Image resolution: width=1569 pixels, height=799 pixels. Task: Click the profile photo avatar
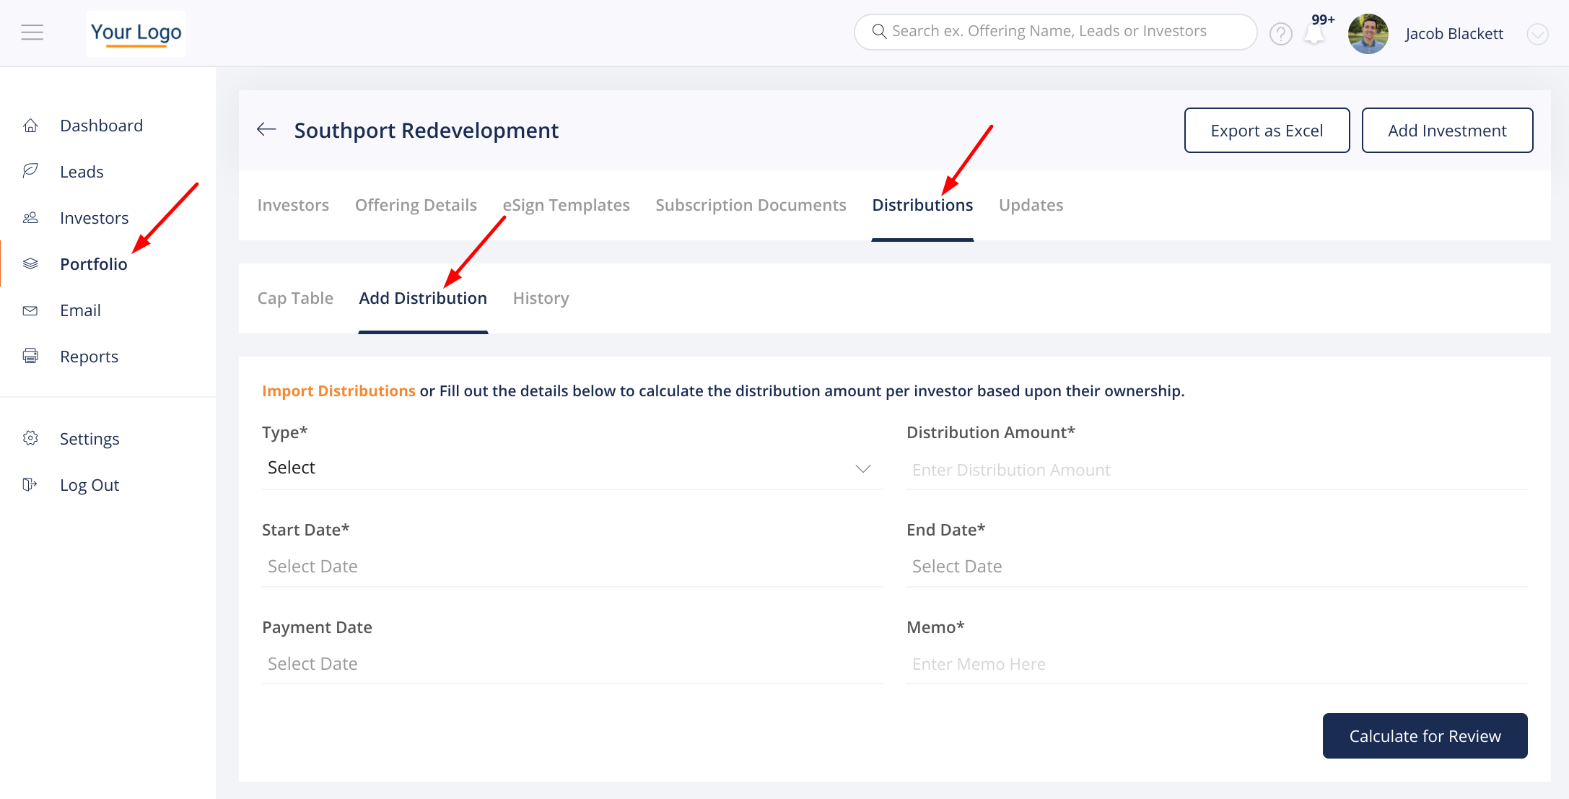pyautogui.click(x=1368, y=34)
